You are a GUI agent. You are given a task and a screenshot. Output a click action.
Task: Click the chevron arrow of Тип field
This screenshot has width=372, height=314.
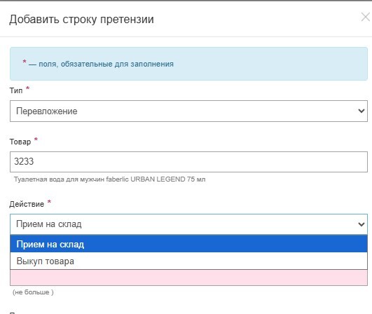361,111
